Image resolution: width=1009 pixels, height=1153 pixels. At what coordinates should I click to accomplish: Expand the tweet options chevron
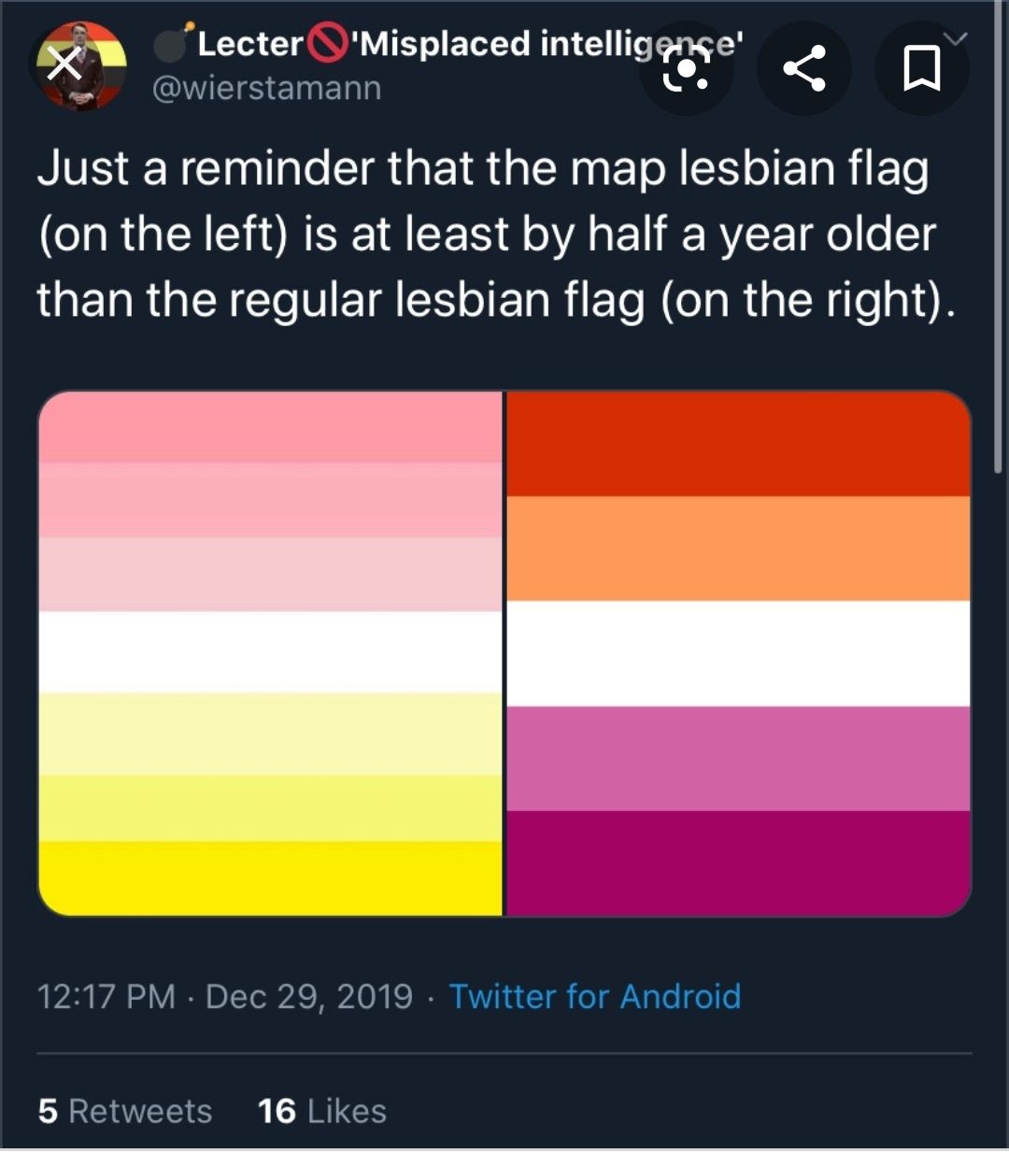click(955, 39)
